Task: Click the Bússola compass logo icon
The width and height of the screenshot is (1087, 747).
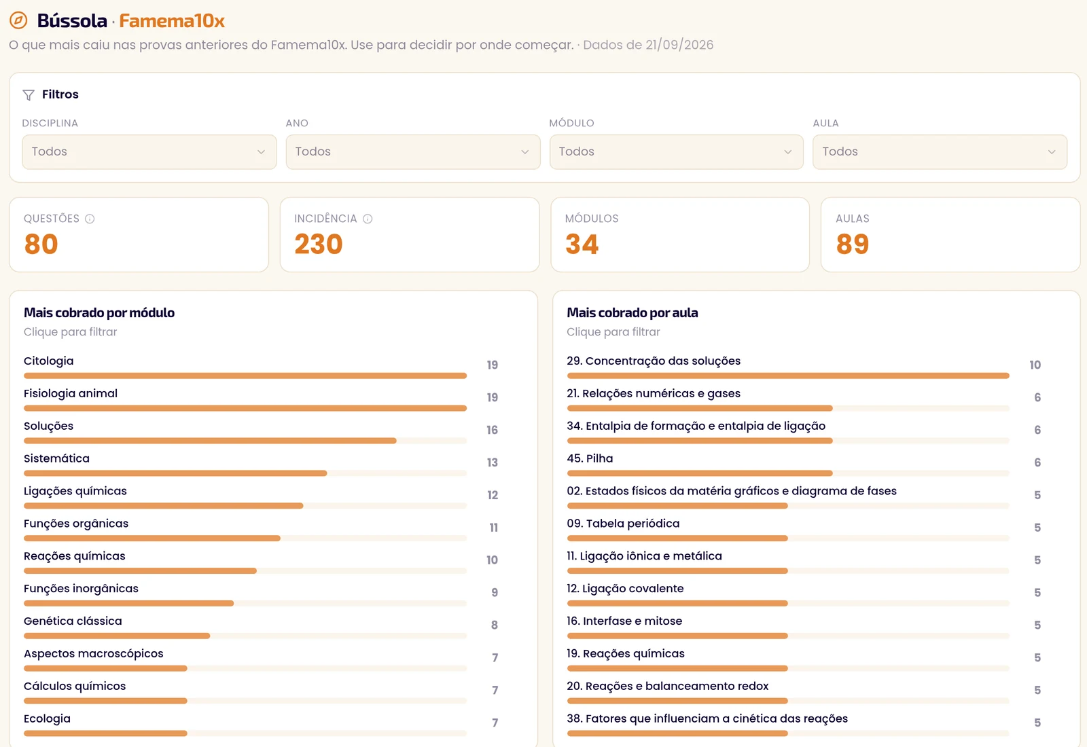Action: coord(18,20)
